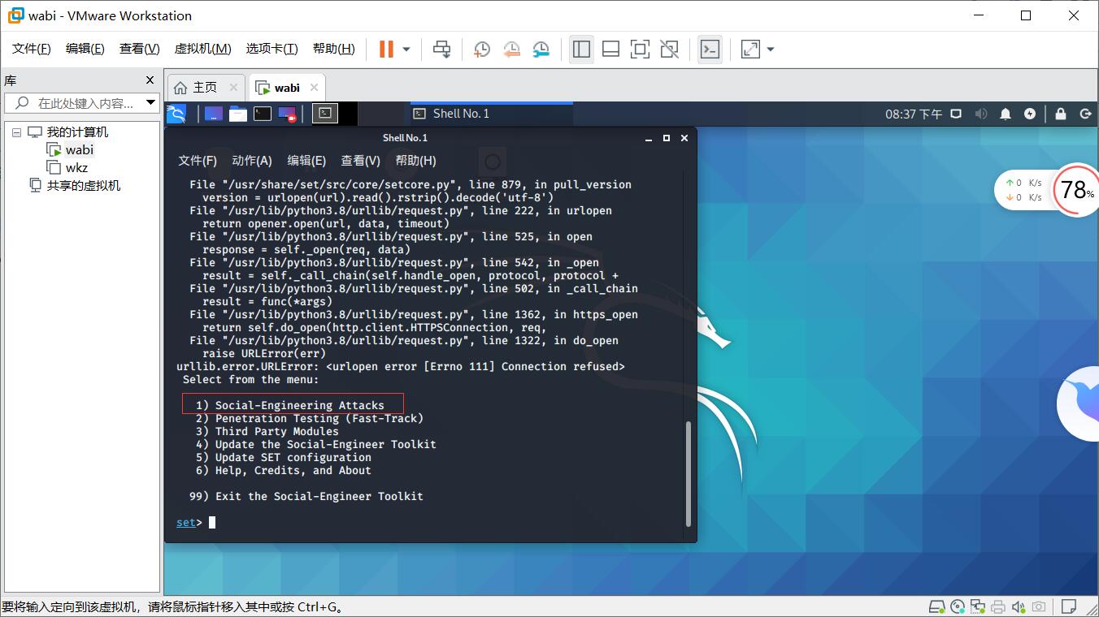
Task: Open the console view icon in VMware toolbar
Action: [710, 50]
